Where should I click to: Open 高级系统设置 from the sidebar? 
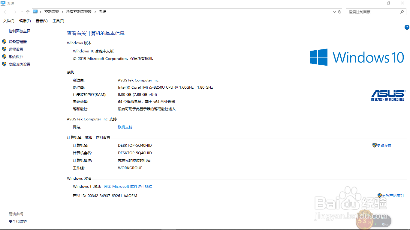20,64
